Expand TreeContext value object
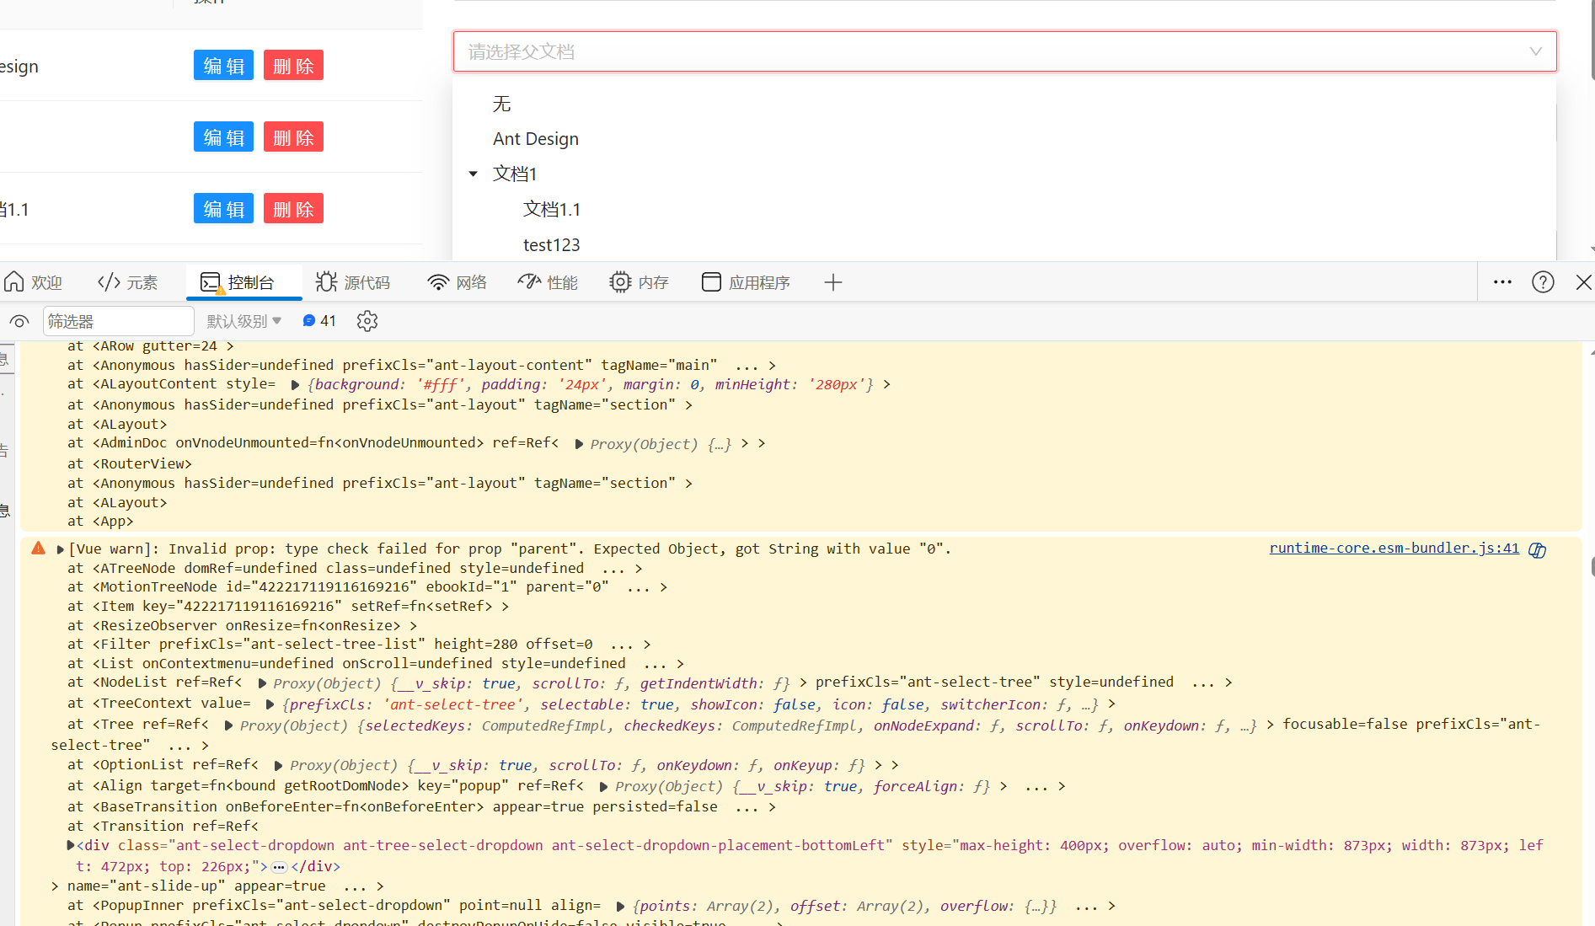Viewport: 1595px width, 926px height. pyautogui.click(x=270, y=704)
